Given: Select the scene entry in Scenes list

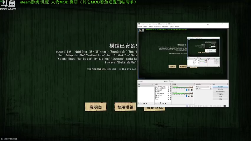Looking at the screenshot, I should (146, 86).
